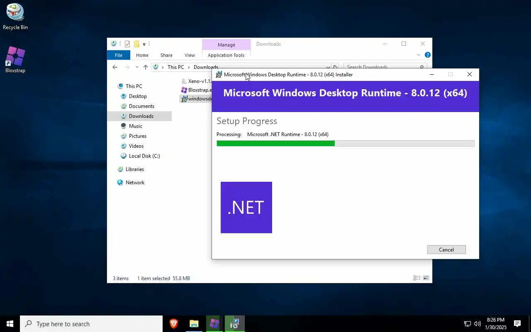Click the taskbar search box
This screenshot has height=332, width=531.
pos(91,324)
